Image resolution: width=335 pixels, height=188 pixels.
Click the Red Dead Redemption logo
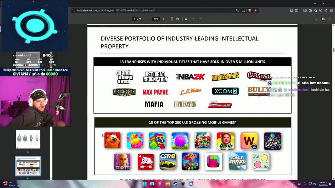coord(155,77)
